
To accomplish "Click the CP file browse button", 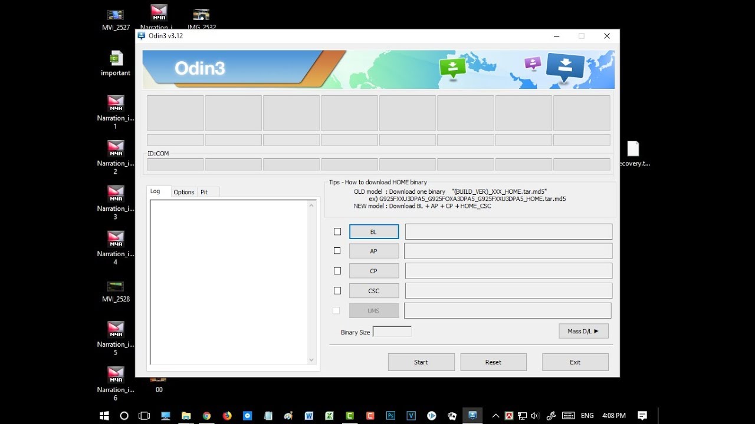I will (x=374, y=271).
